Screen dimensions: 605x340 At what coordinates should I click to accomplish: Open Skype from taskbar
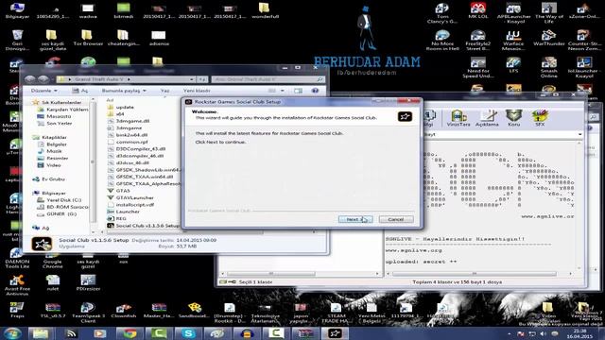pyautogui.click(x=188, y=333)
